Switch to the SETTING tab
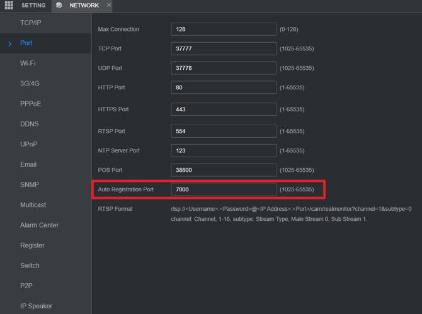Viewport: 422px width, 314px height. (33, 6)
